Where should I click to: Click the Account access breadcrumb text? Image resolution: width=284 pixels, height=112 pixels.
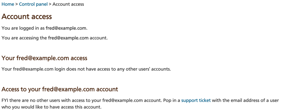click(x=68, y=4)
